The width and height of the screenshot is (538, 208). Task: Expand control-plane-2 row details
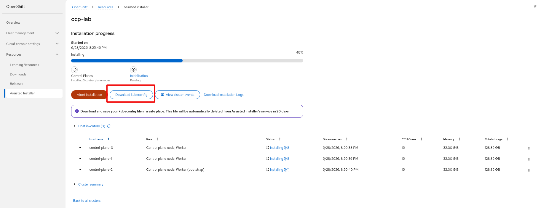click(x=80, y=170)
